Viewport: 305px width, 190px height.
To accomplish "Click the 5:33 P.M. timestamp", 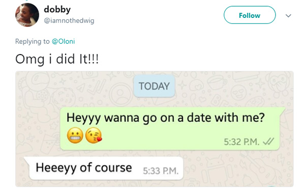I will pos(161,171).
